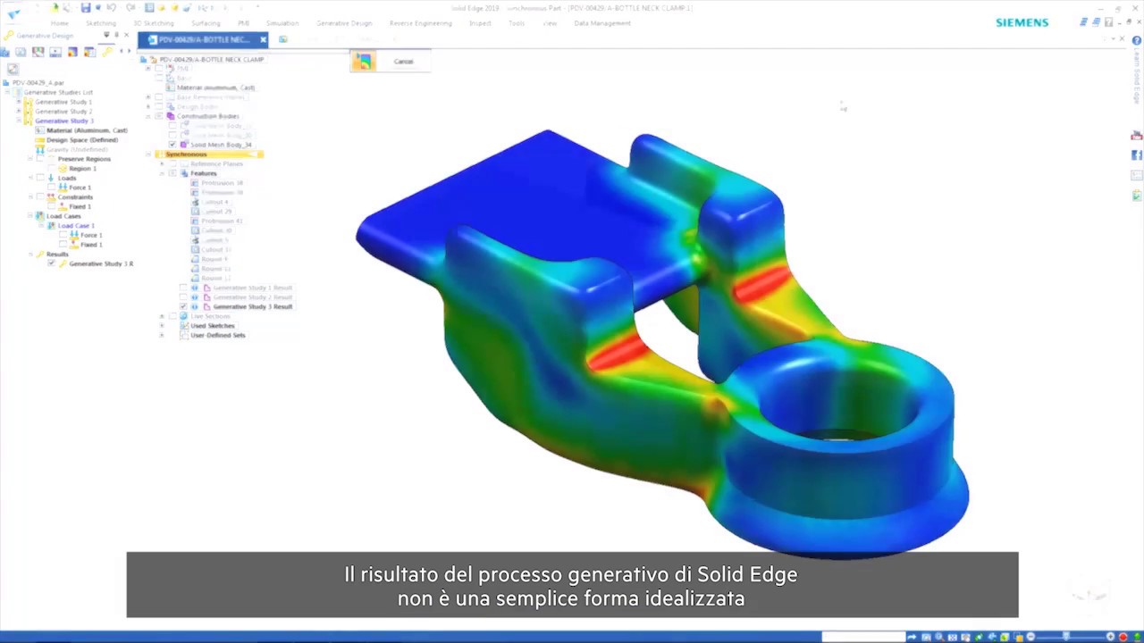
Task: Select Region 1 under Preserve Regions
Action: click(82, 169)
